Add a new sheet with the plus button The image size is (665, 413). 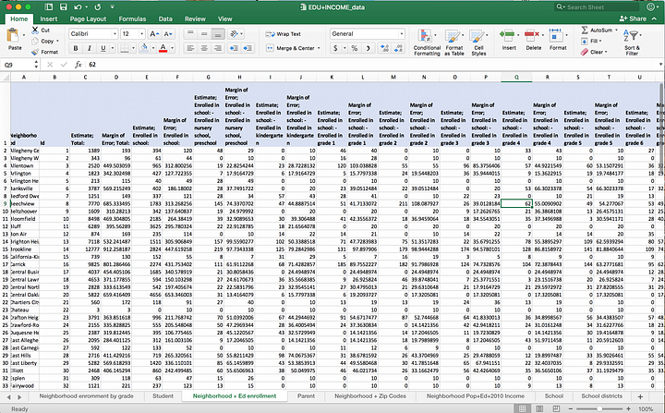click(x=640, y=396)
